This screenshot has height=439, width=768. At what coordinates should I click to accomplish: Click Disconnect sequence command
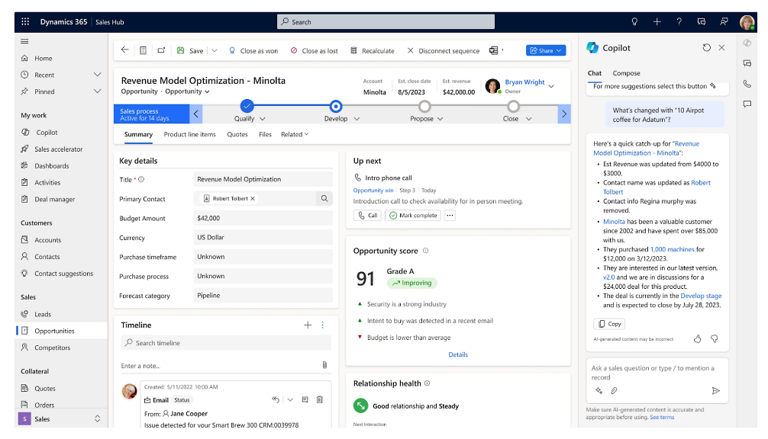click(x=444, y=50)
